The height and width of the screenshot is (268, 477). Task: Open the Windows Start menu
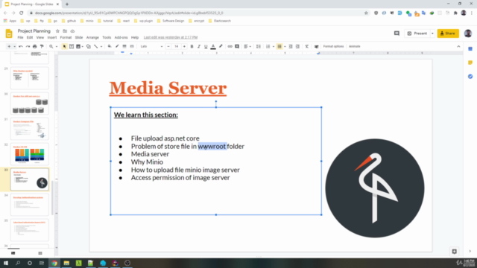pyautogui.click(x=6, y=263)
